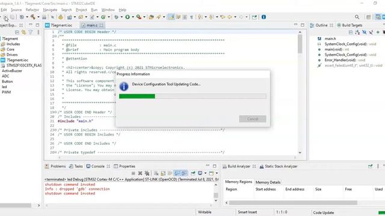Image resolution: width=385 pixels, height=216 pixels.
Task: Toggle Hide Static Members in Outline panel
Action: 371,32
